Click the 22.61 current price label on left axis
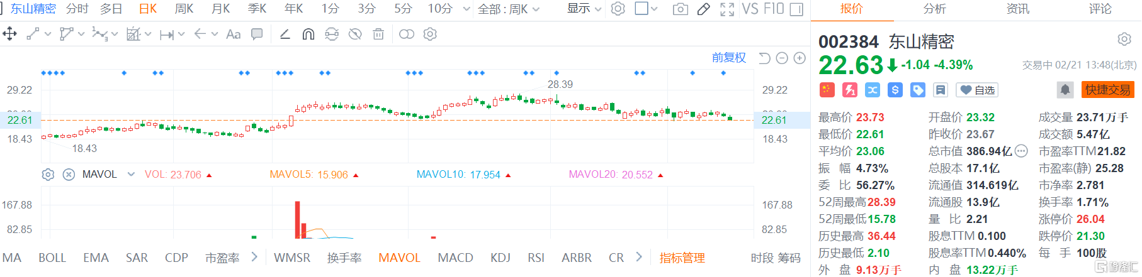 (20, 120)
